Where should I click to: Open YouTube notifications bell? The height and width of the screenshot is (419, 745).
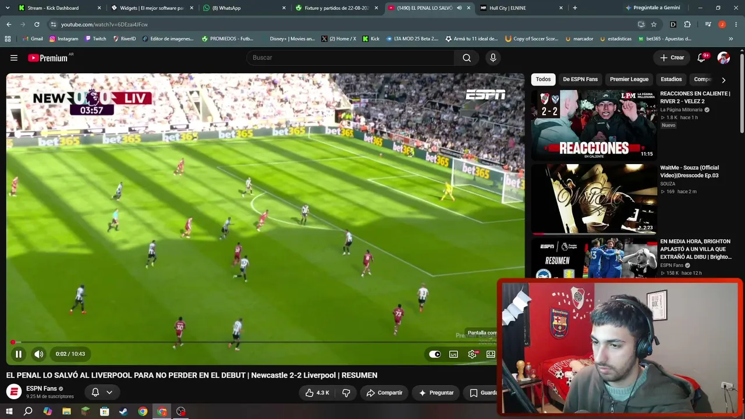click(x=702, y=58)
